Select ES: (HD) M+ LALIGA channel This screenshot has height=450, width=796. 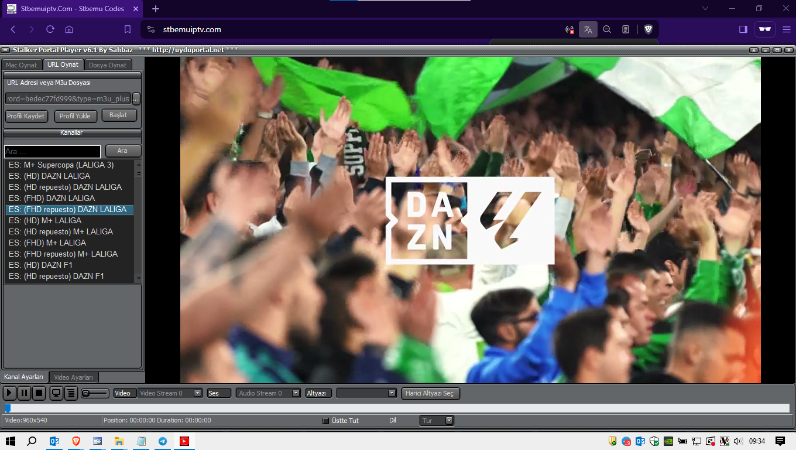pos(70,220)
